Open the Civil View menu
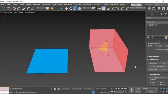168x94 pixels. (77, 4)
